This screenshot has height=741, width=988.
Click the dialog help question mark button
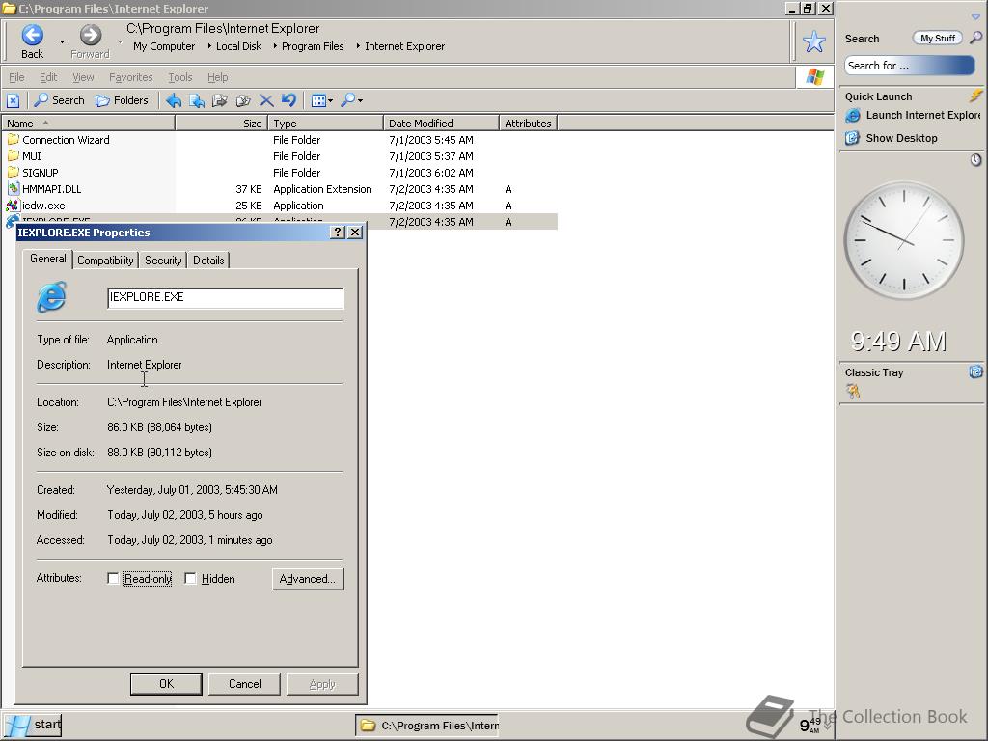pos(338,232)
